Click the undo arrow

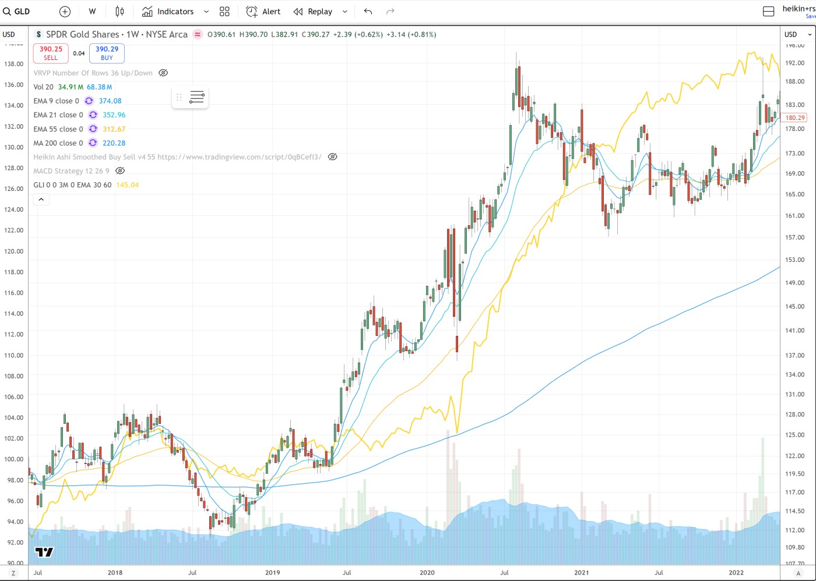pos(368,12)
